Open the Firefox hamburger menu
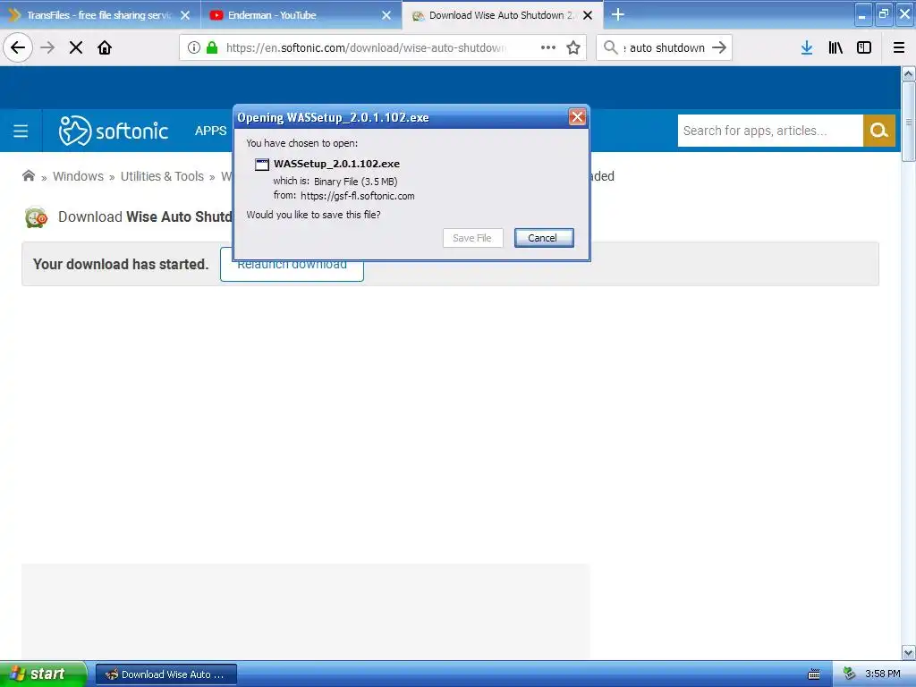 tap(899, 47)
